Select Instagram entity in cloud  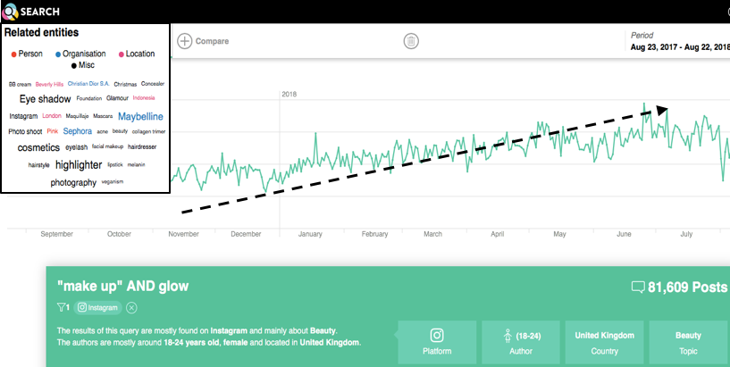pyautogui.click(x=23, y=116)
